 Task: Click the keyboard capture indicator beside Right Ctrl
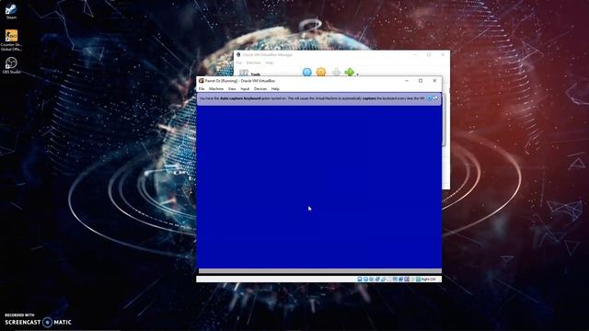(x=418, y=280)
